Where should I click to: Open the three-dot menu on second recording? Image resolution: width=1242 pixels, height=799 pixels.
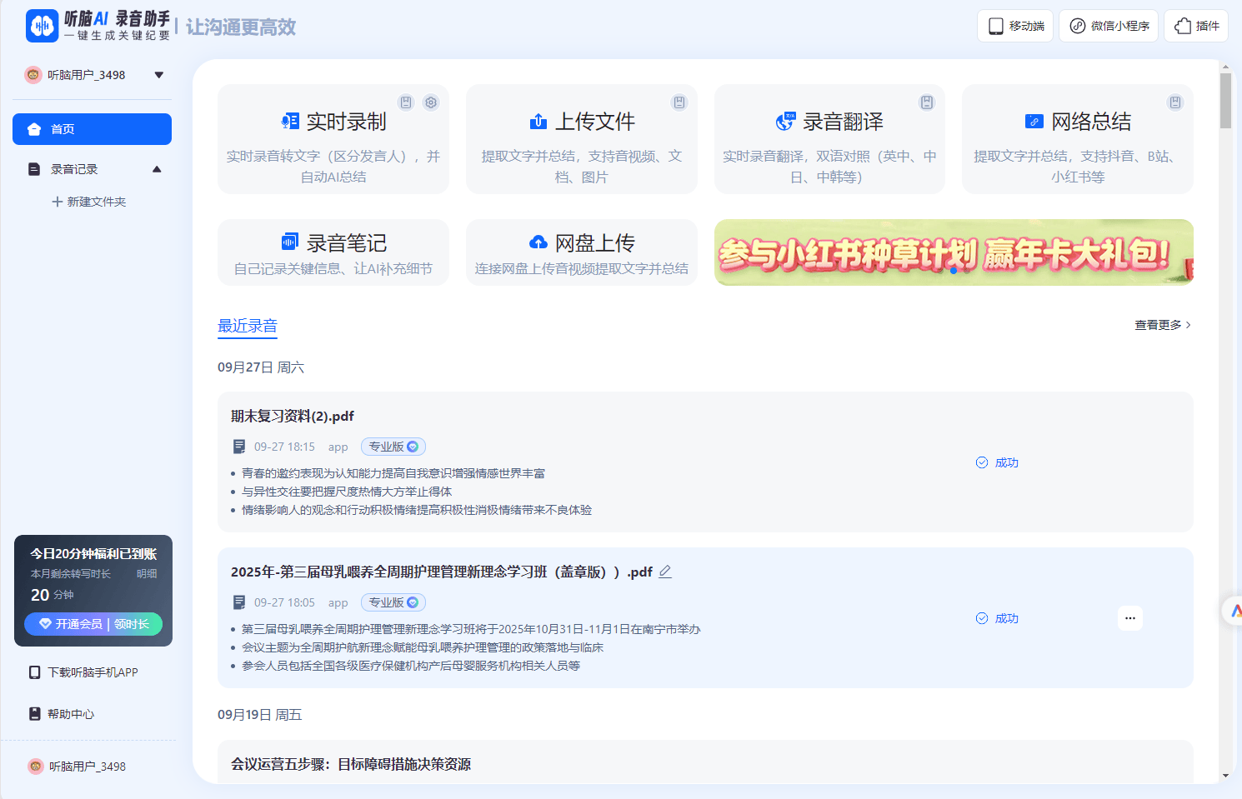1130,618
